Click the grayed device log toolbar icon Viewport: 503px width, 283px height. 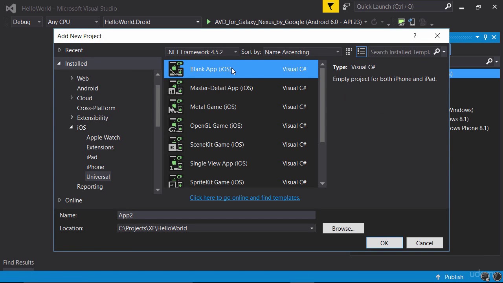[422, 22]
